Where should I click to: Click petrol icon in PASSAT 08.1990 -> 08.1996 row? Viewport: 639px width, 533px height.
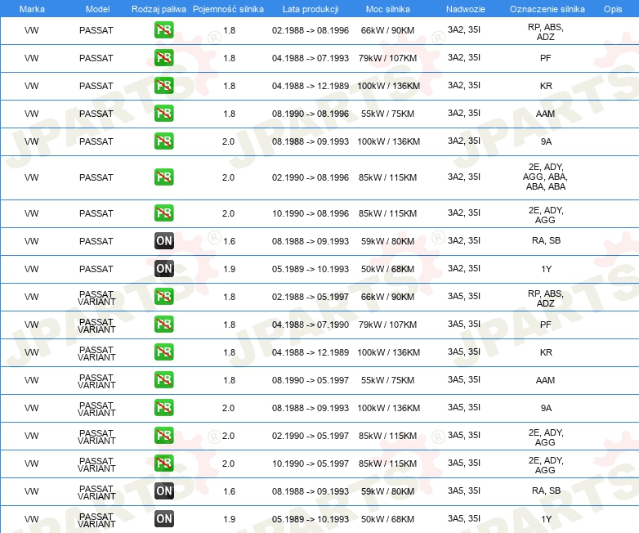click(163, 114)
